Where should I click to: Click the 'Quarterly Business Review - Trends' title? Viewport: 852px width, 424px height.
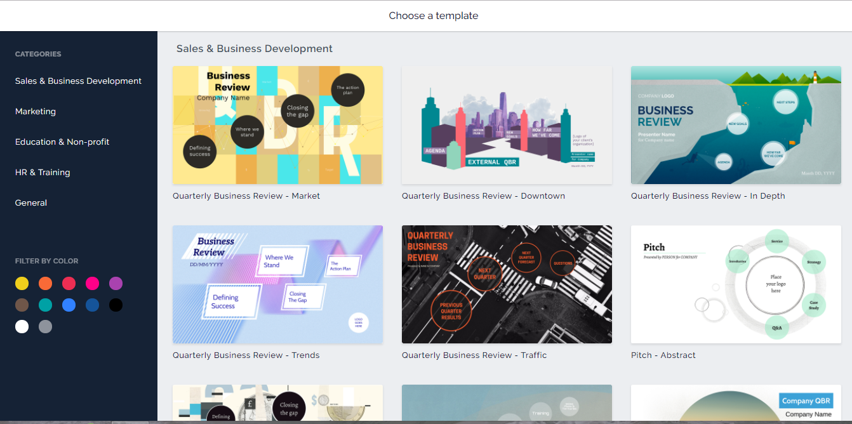pyautogui.click(x=246, y=355)
